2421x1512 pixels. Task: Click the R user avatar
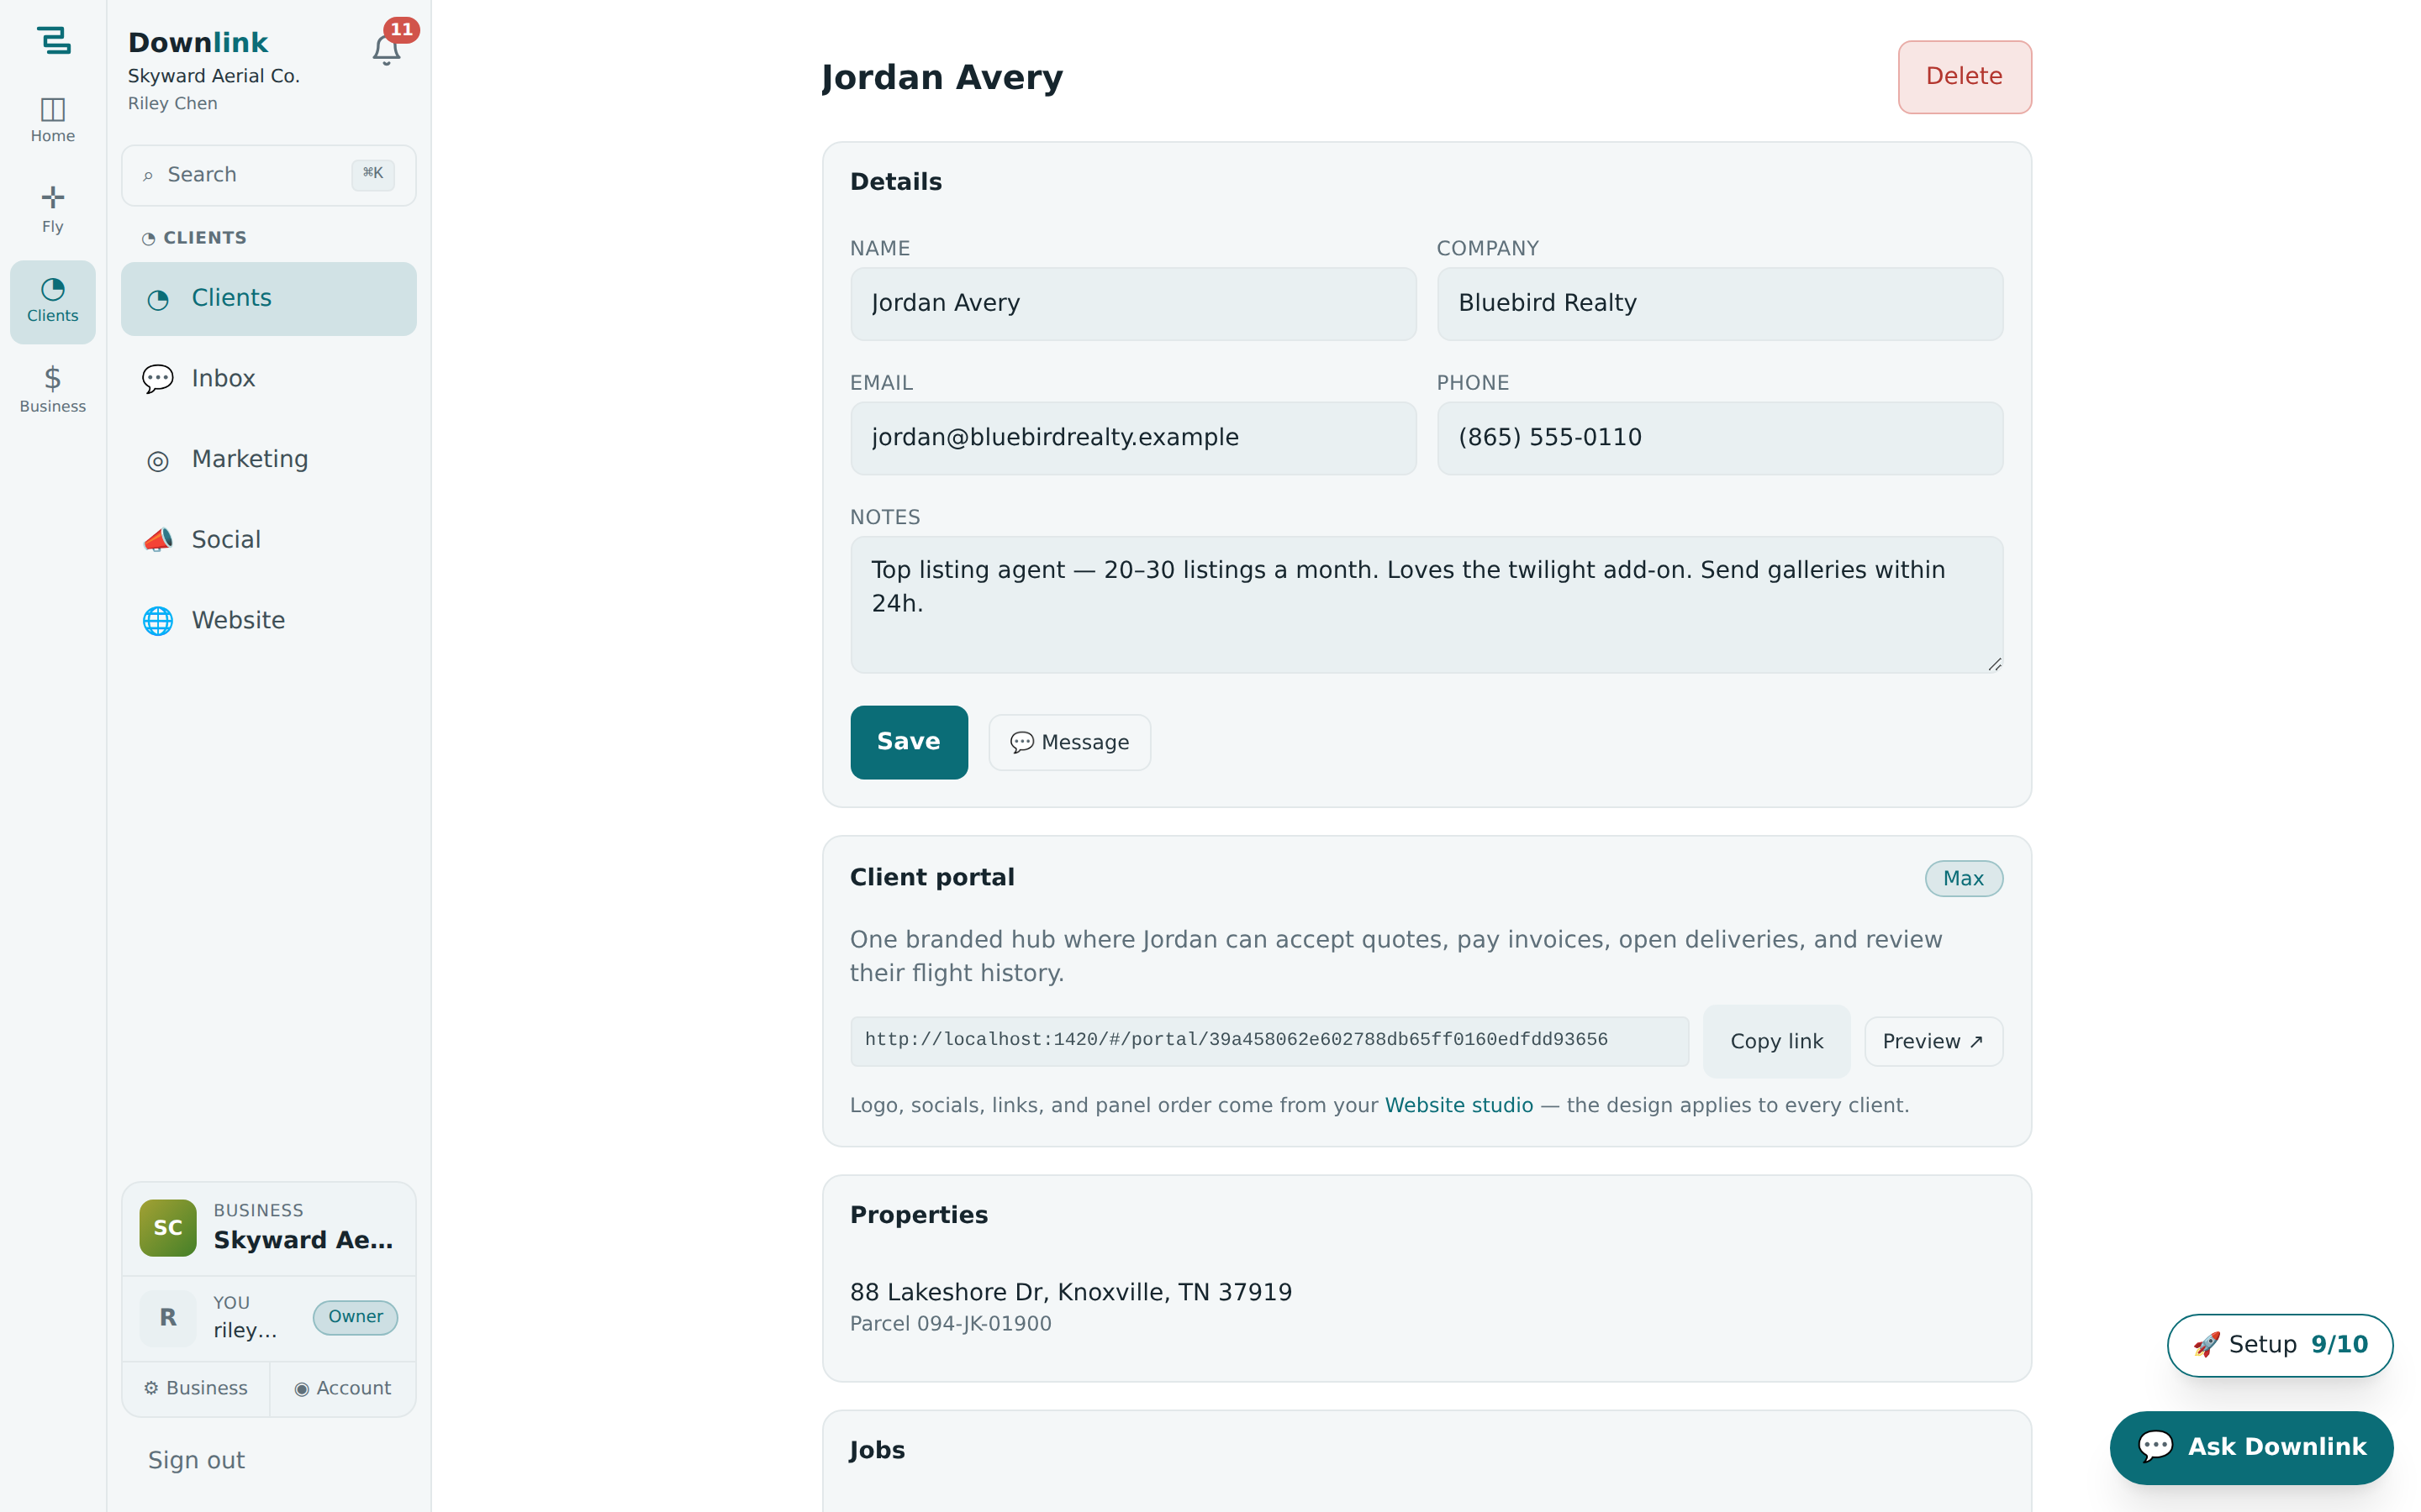(168, 1318)
